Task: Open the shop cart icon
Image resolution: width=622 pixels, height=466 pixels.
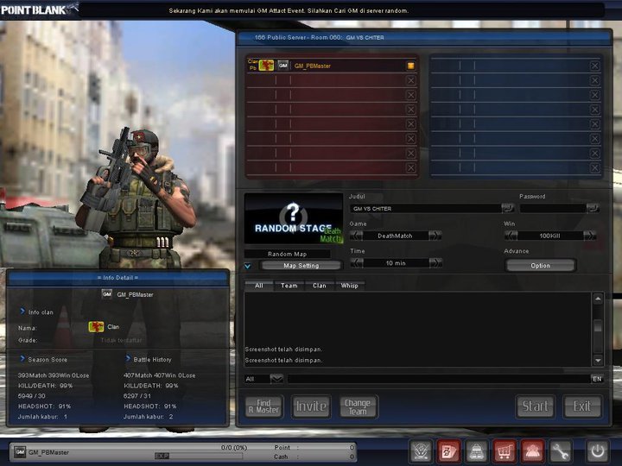Action: click(505, 451)
